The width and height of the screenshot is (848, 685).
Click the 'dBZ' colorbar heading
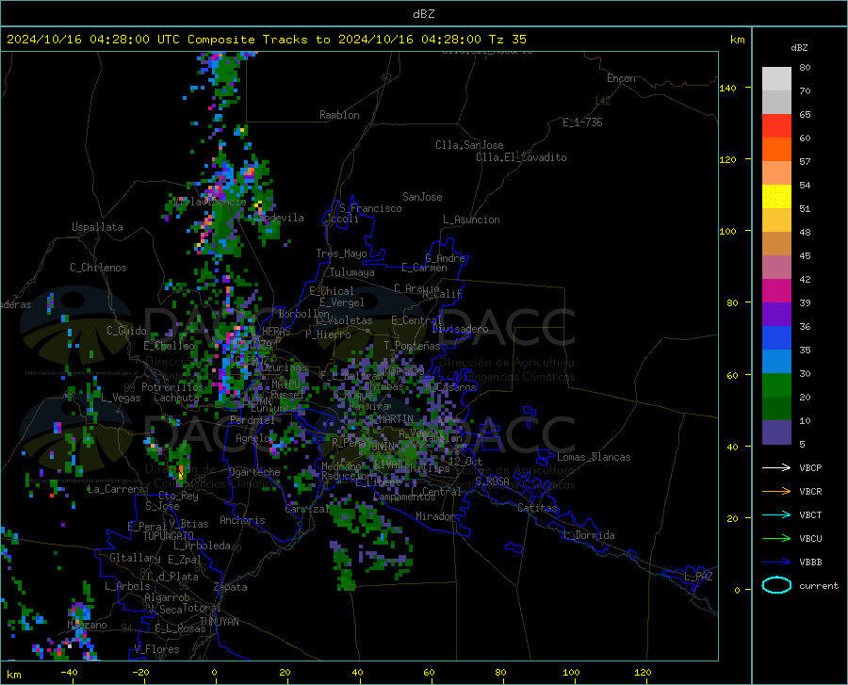coord(799,47)
